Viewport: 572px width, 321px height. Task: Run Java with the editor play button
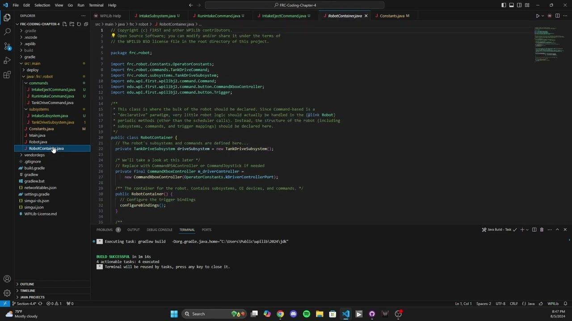click(538, 16)
